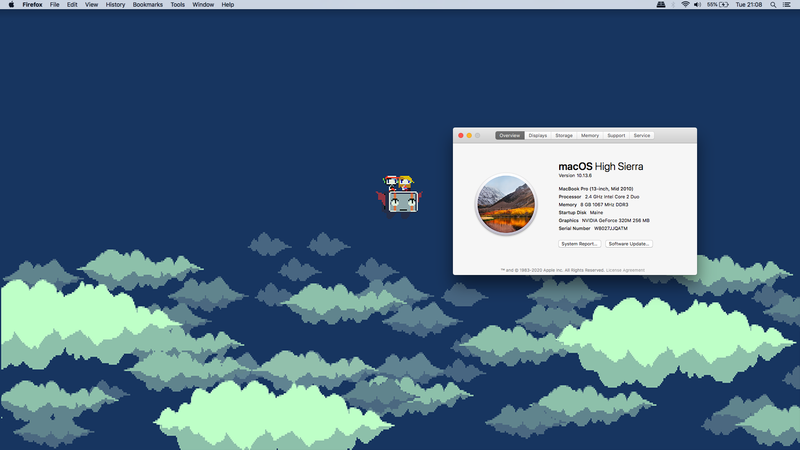
Task: Click the clock showing Tue 21:08
Action: pyautogui.click(x=748, y=5)
